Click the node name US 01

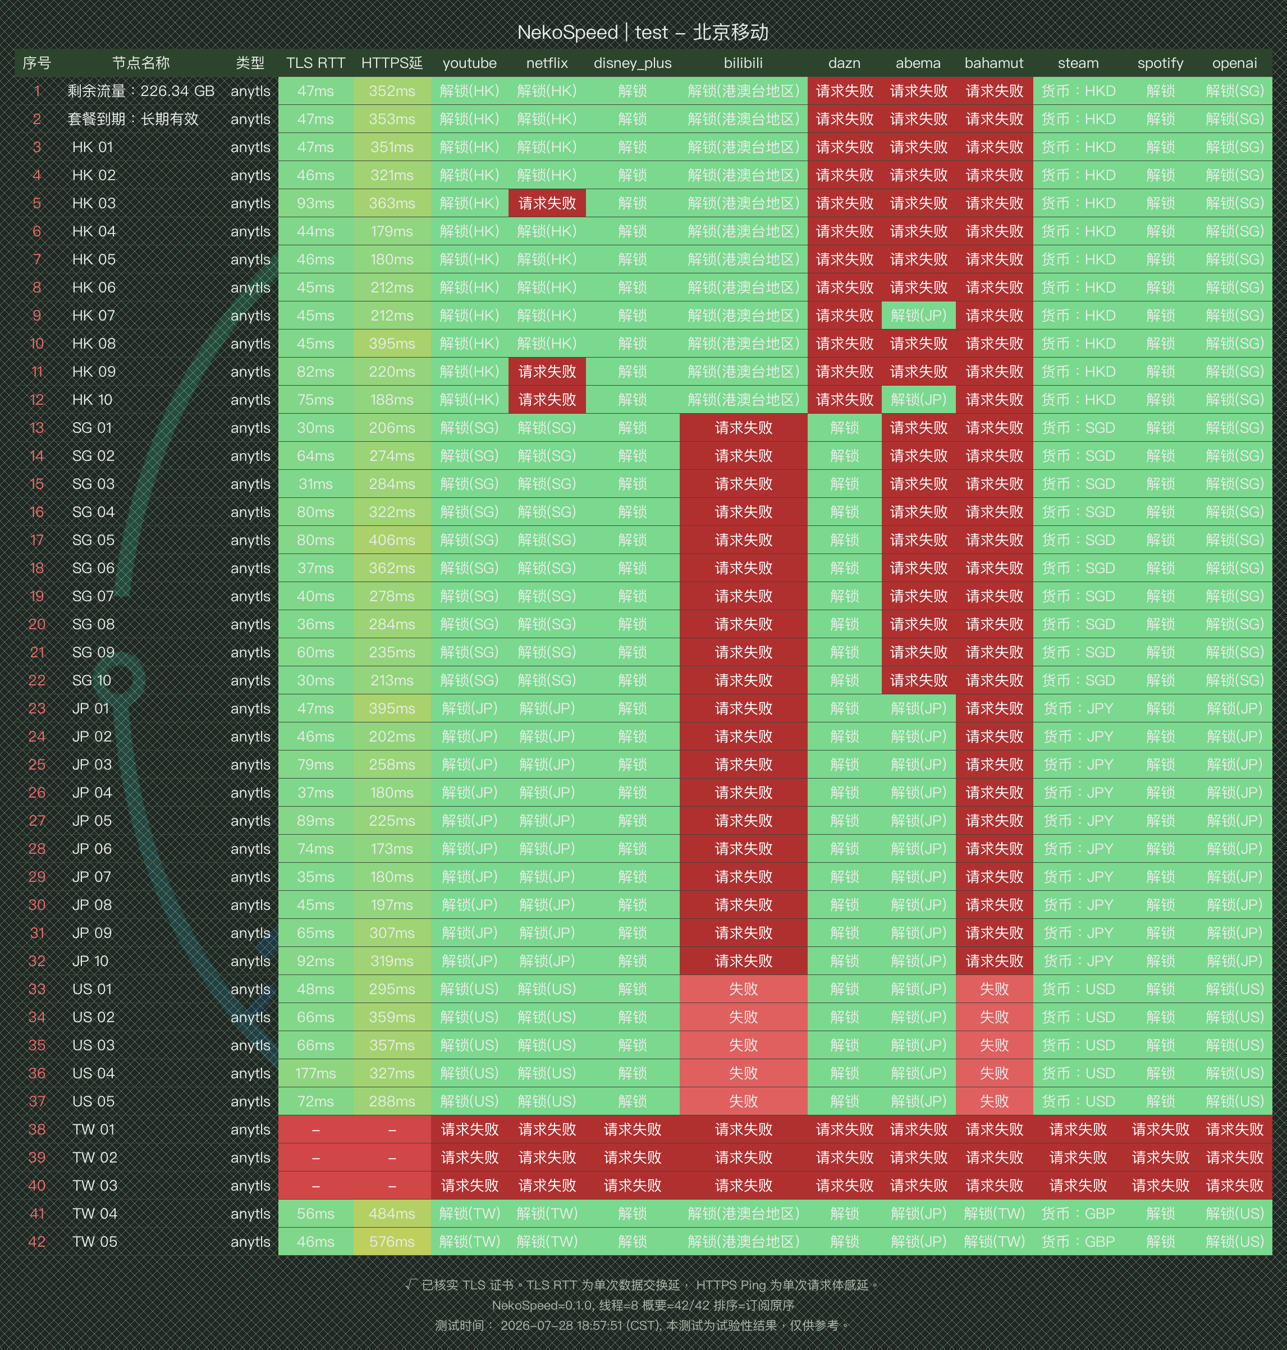[x=92, y=989]
